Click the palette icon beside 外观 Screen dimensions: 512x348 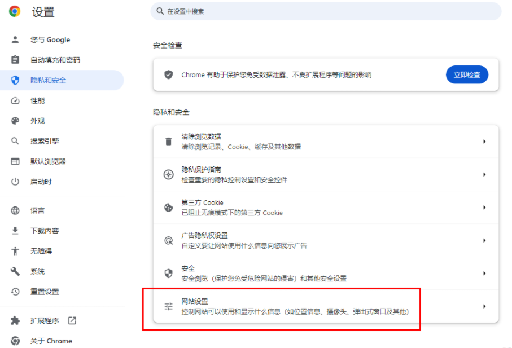tap(15, 121)
